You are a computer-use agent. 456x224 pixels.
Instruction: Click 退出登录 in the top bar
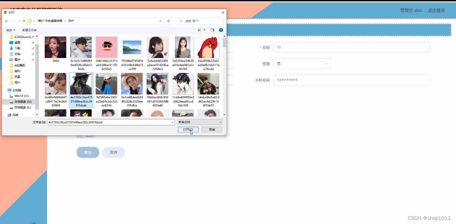coord(436,10)
